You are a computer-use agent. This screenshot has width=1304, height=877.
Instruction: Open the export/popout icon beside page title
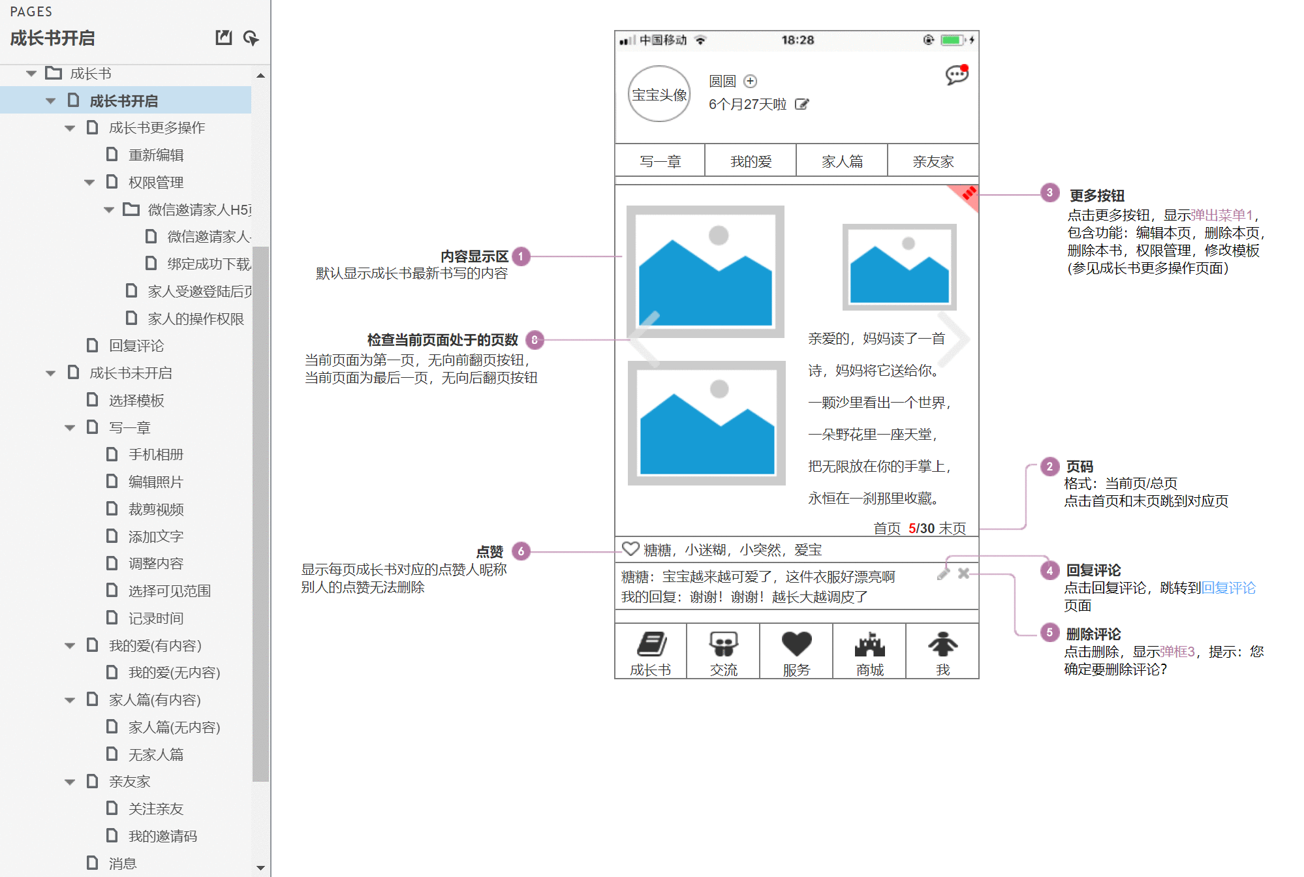point(224,37)
